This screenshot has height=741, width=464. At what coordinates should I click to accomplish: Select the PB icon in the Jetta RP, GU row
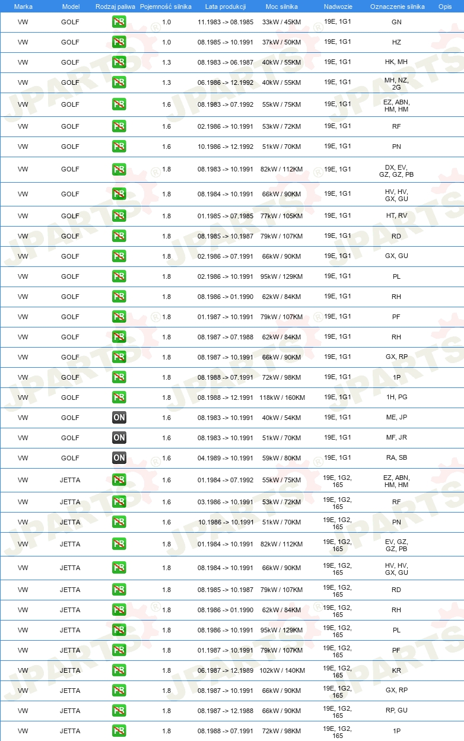tap(119, 711)
